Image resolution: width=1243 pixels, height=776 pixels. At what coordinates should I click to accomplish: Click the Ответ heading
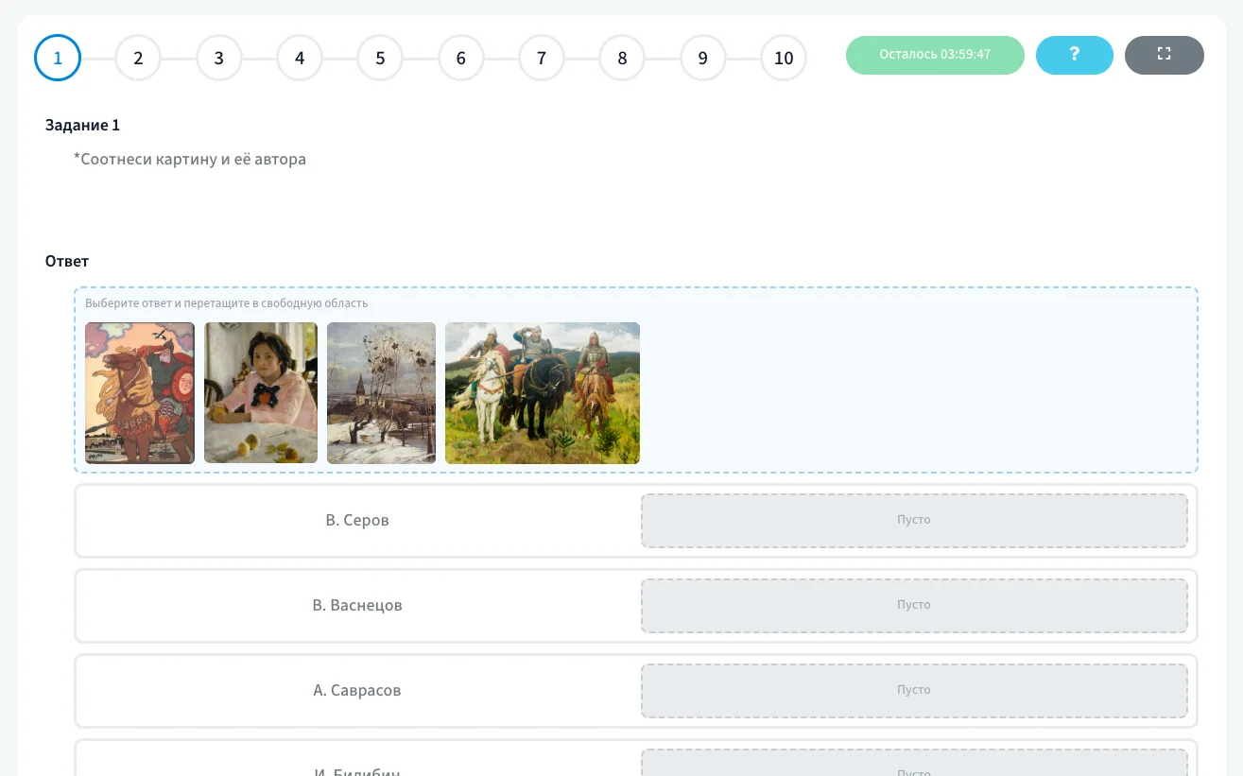67,261
